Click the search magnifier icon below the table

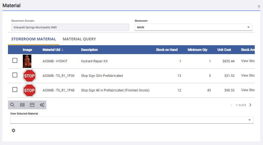(12, 105)
